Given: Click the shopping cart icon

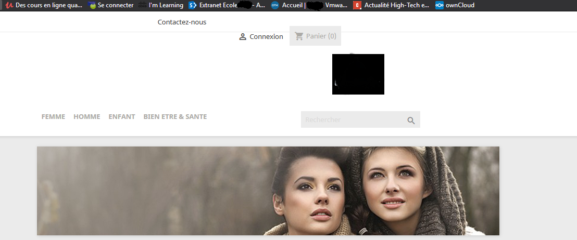Looking at the screenshot, I should (299, 36).
